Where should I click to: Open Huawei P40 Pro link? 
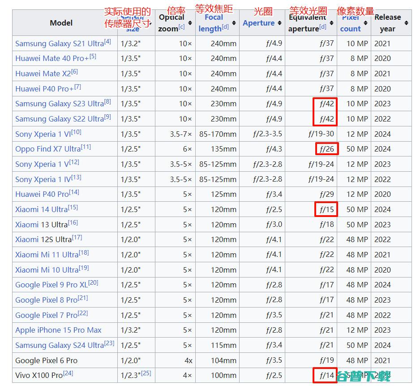(42, 194)
